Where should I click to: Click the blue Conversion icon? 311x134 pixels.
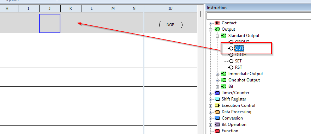pyautogui.click(x=217, y=118)
